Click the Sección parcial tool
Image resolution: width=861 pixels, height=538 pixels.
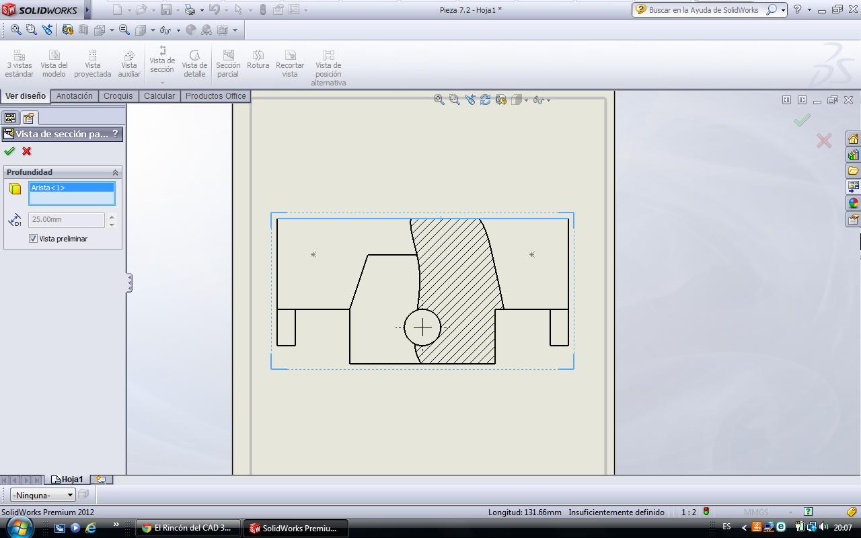click(228, 64)
